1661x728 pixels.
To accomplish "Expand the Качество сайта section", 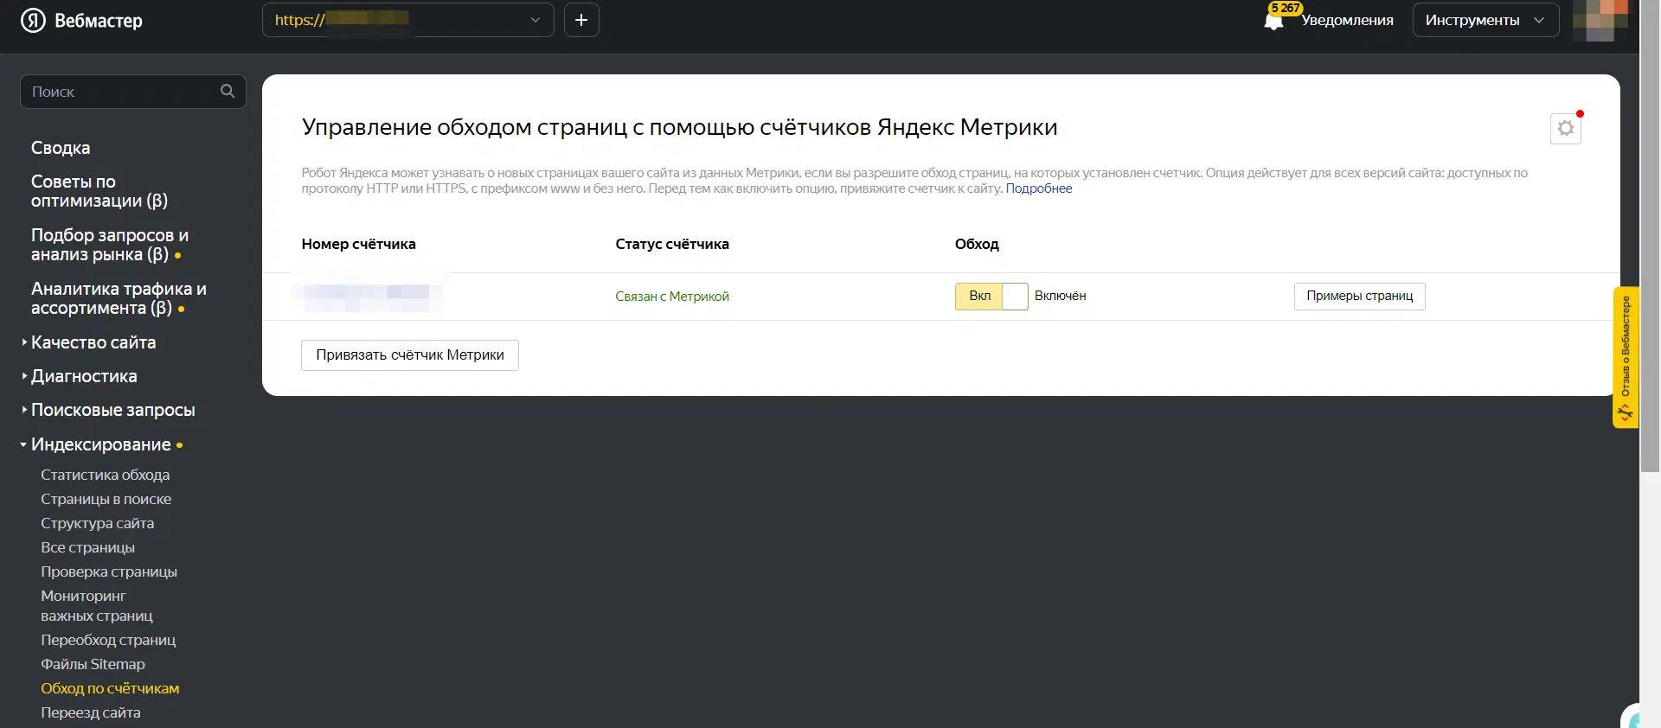I will pos(93,342).
